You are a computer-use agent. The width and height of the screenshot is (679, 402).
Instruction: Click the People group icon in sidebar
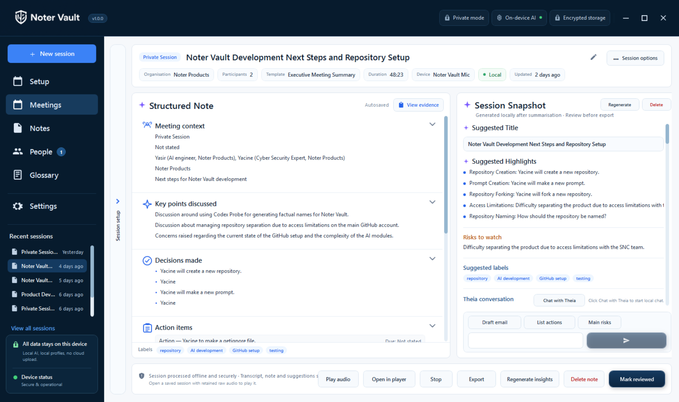[x=18, y=152]
